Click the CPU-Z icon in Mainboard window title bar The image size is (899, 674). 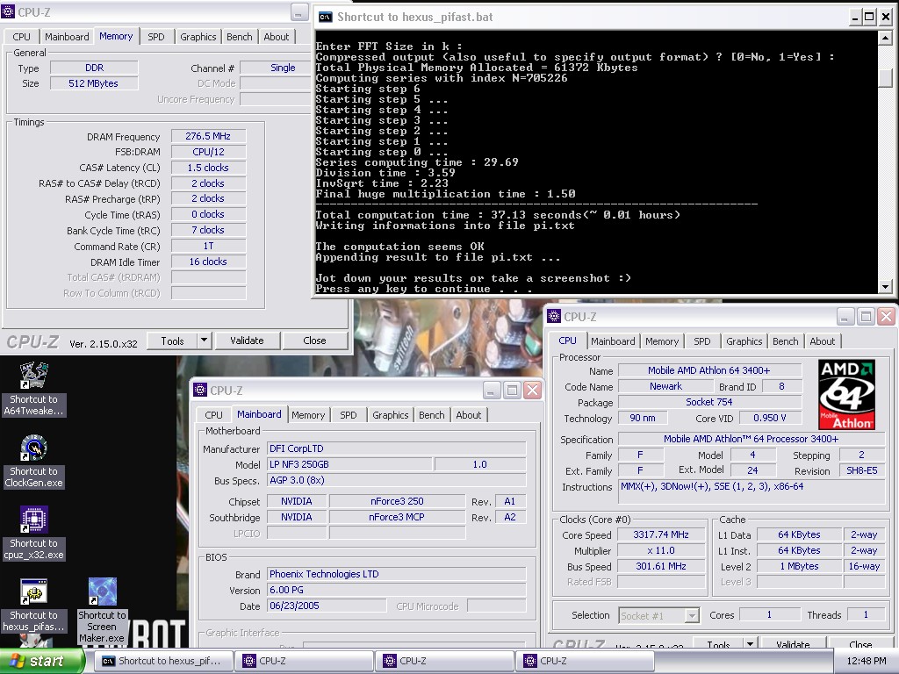(200, 391)
